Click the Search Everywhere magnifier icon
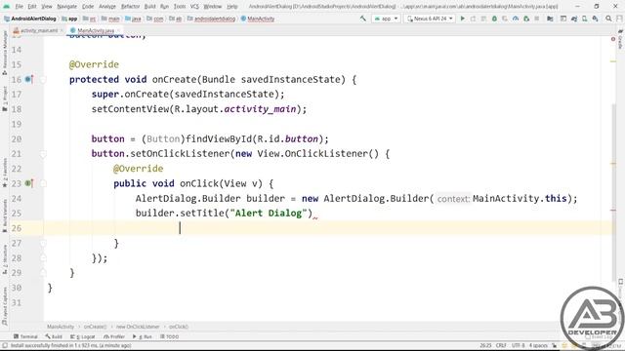Image resolution: width=625 pixels, height=351 pixels. click(608, 19)
